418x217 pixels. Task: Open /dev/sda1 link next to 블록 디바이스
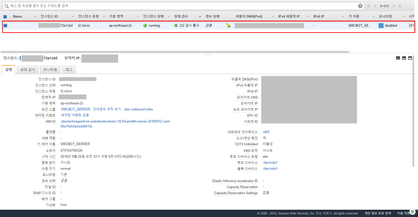click(270, 169)
